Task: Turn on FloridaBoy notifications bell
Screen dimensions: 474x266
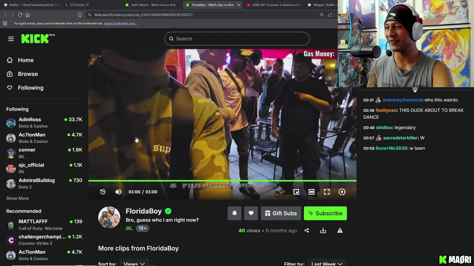Action: (x=234, y=213)
